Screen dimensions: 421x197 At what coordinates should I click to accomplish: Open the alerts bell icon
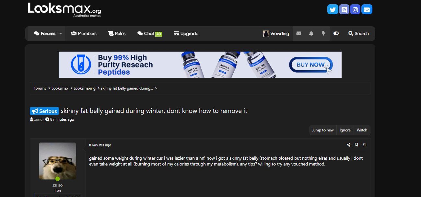(311, 33)
